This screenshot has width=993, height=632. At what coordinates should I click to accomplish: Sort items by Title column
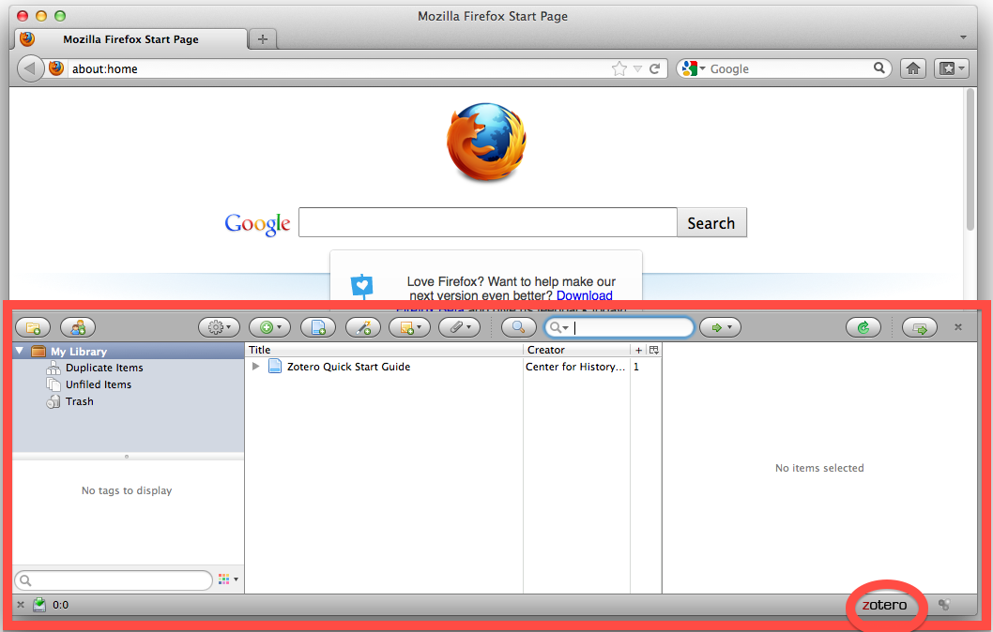pos(384,350)
